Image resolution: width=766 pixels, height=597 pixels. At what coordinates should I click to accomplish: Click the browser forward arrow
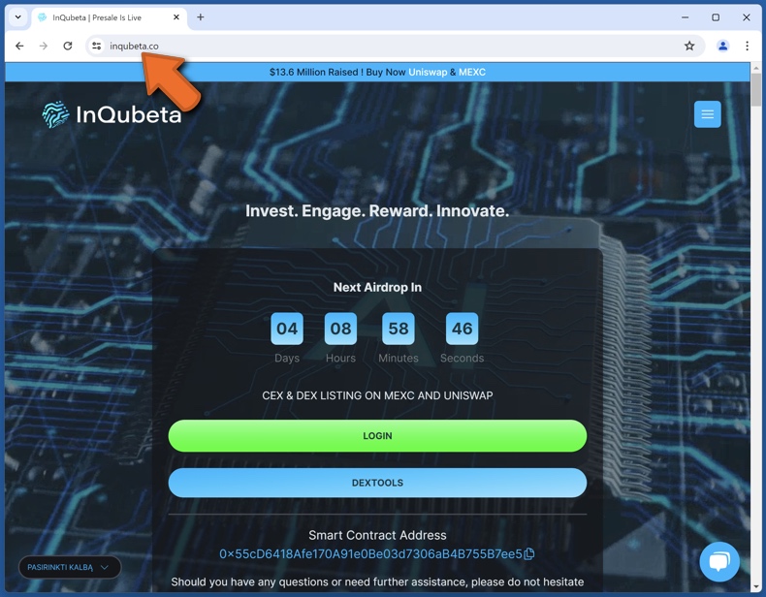(x=44, y=46)
